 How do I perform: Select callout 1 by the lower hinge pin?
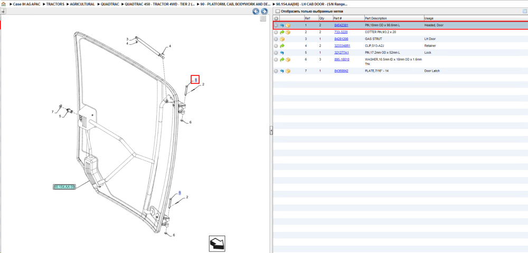point(180,193)
